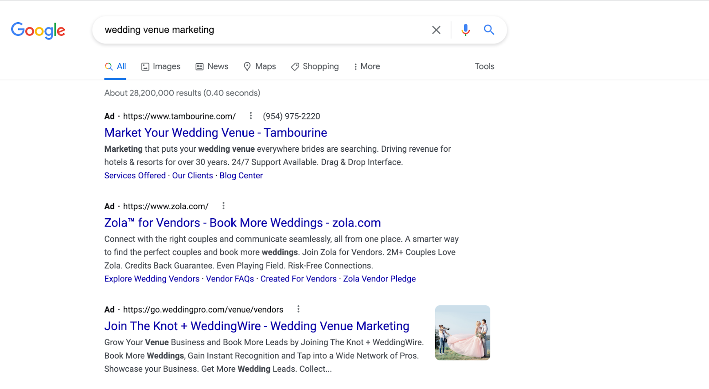Screen dimensions: 709x389
Task: Open Explore Wedding Vendors sitelink
Action: coord(152,279)
